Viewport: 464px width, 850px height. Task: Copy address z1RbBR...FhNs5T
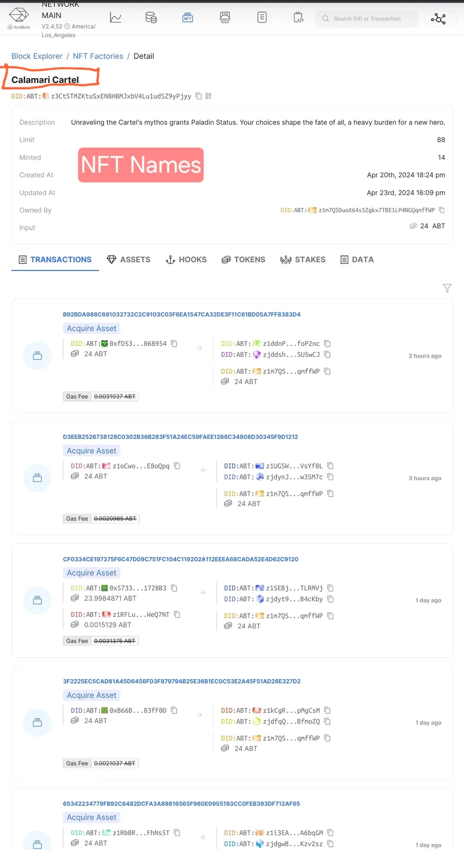[177, 832]
